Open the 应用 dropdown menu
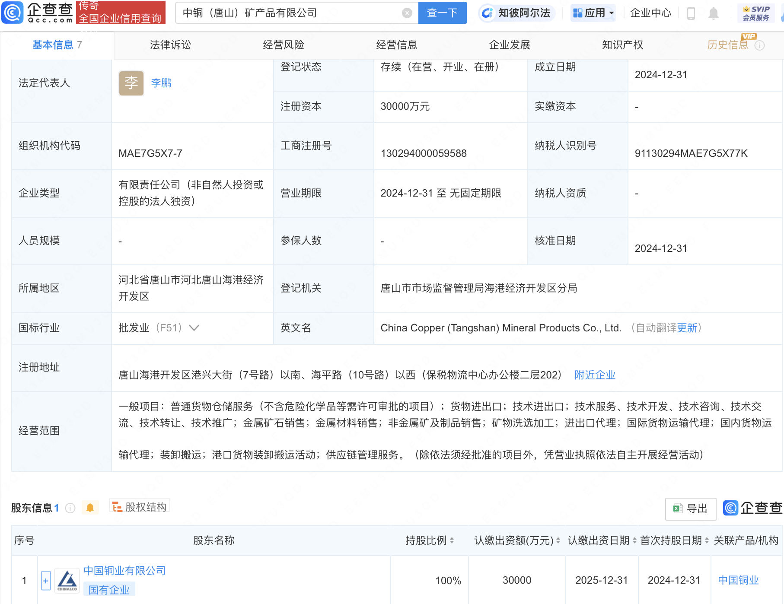Screen dimensions: 784x604 click(593, 13)
